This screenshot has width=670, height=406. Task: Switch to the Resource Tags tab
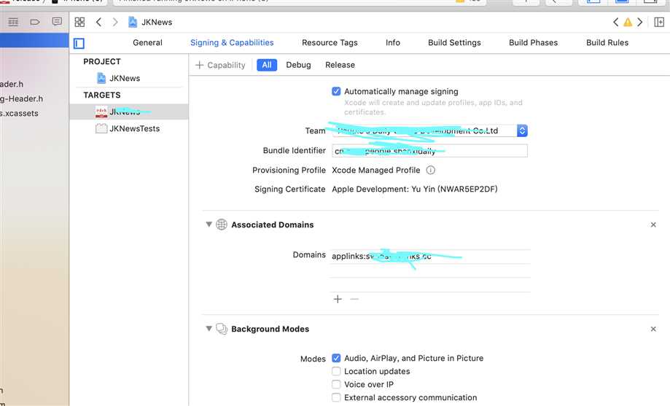click(x=330, y=43)
